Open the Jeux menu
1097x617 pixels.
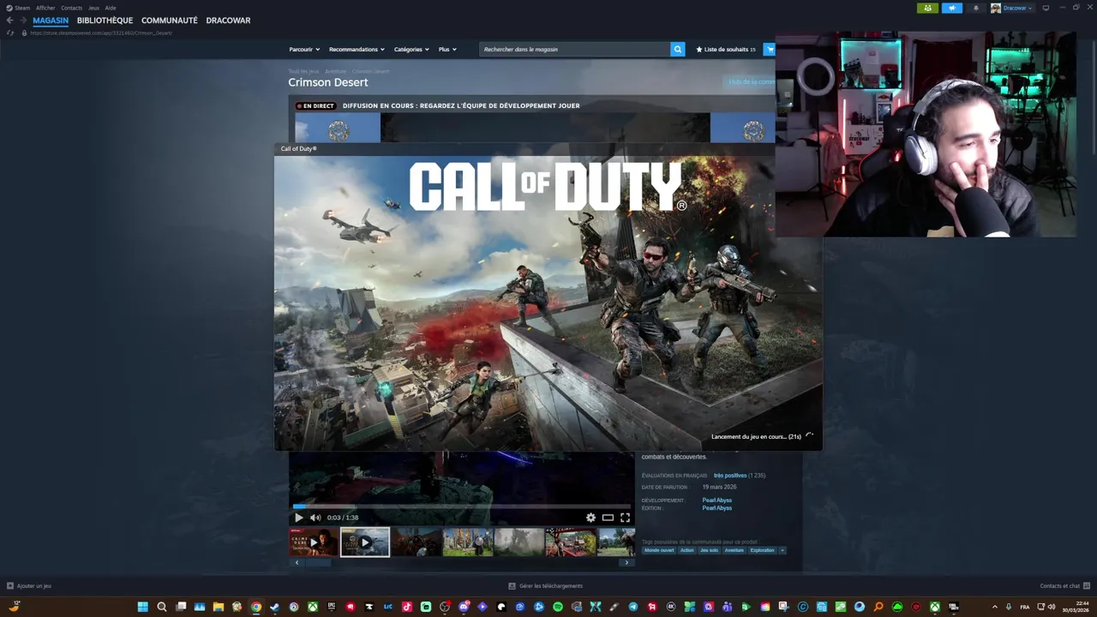tap(94, 8)
